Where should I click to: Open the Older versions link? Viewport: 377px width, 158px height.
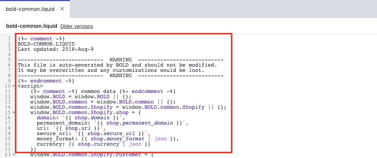point(77,26)
